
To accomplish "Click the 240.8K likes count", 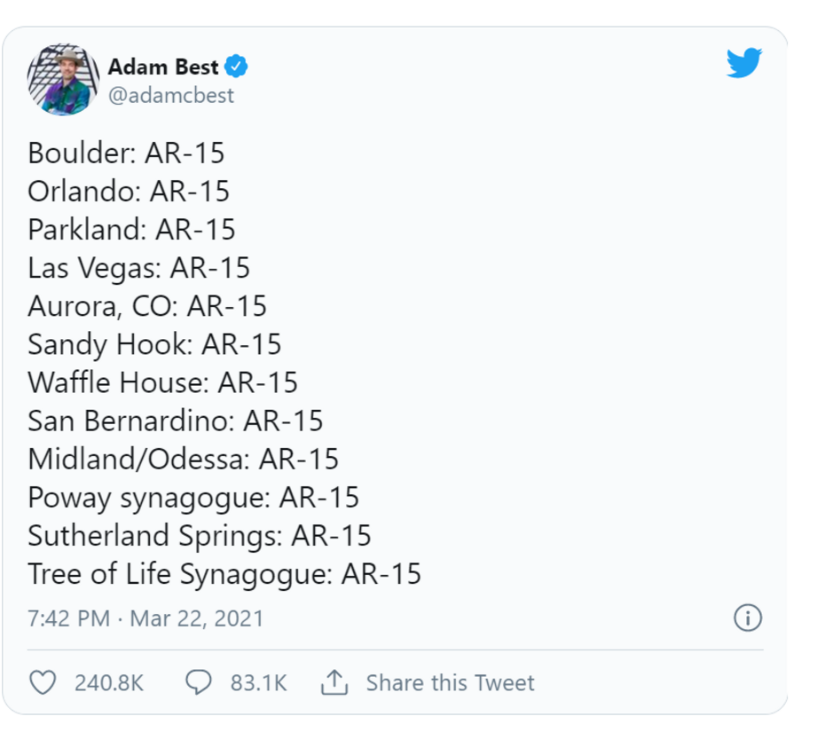I will point(109,682).
